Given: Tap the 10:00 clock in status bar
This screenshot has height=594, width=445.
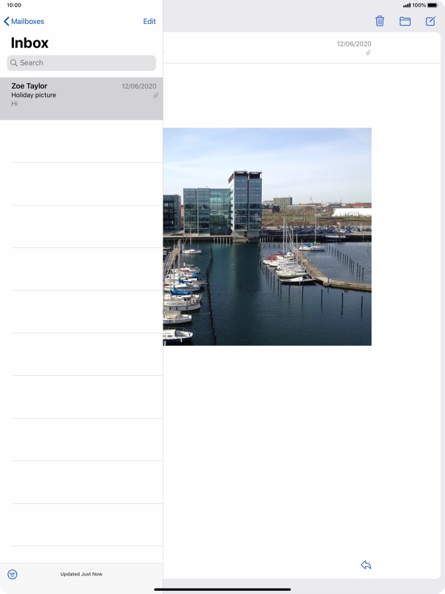Looking at the screenshot, I should click(x=14, y=5).
